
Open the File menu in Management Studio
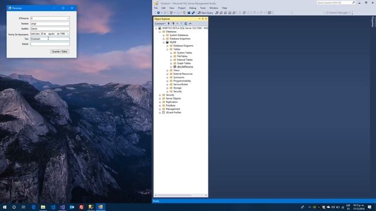pos(156,8)
